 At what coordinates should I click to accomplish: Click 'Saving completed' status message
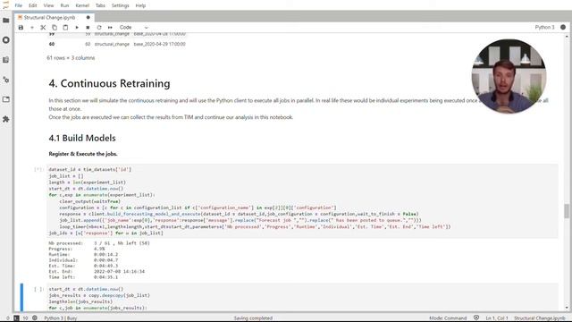(253, 318)
